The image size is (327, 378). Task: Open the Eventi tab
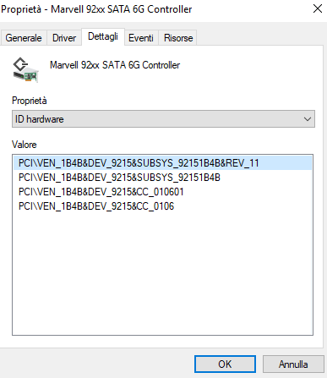tap(141, 38)
